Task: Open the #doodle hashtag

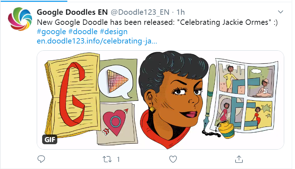Action: point(83,32)
